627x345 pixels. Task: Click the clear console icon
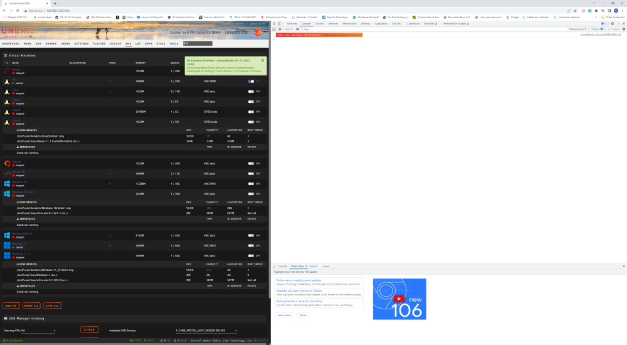pos(280,29)
